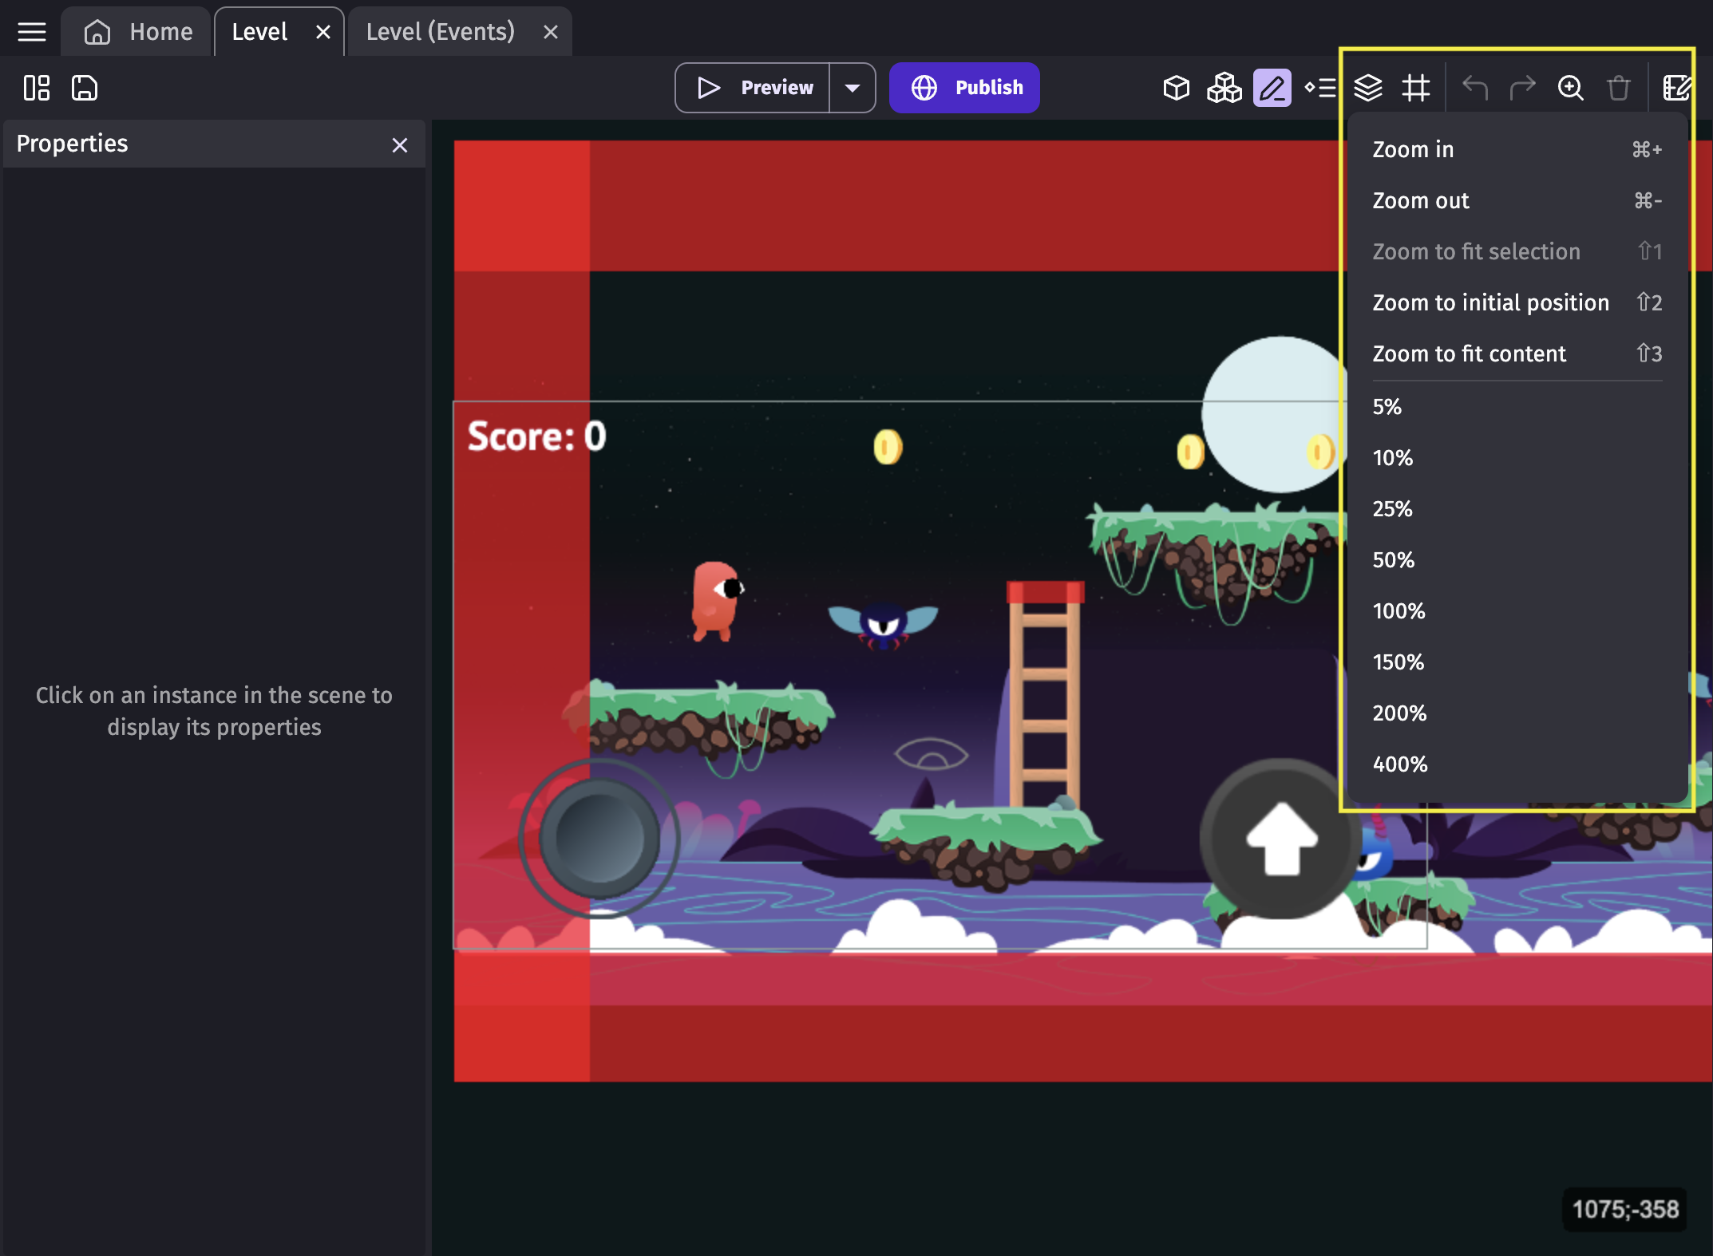Select Zoom to fit content

1469,353
